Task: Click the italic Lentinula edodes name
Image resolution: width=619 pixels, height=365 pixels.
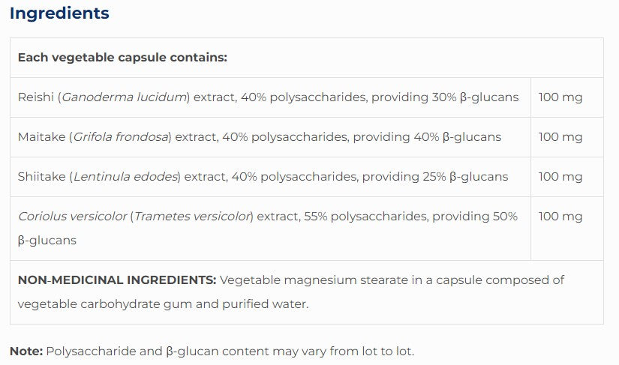Action: click(x=126, y=177)
